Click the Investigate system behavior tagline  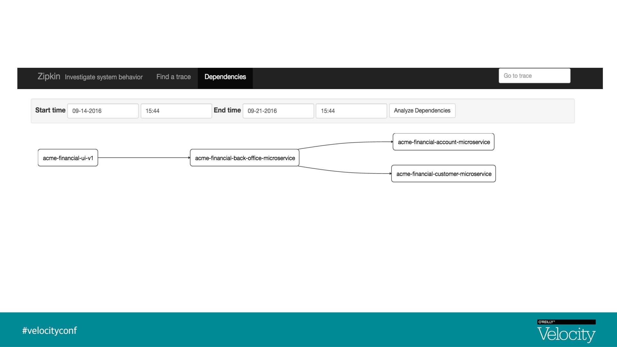point(103,77)
